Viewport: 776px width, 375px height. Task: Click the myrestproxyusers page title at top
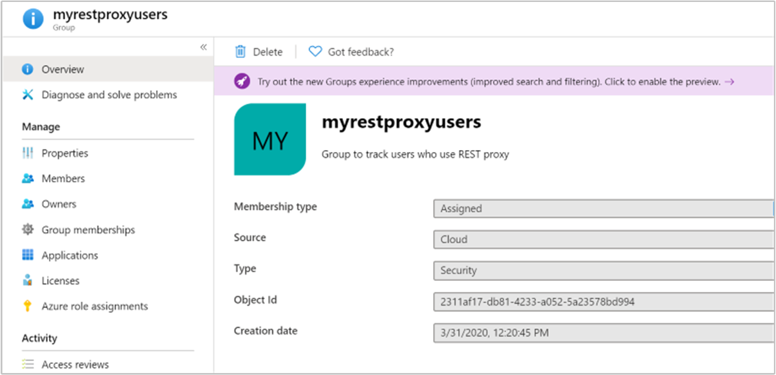[x=110, y=14]
